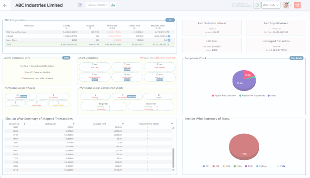Click the edit pencil icon near company name
The width and height of the screenshot is (310, 178).
(x=80, y=5)
